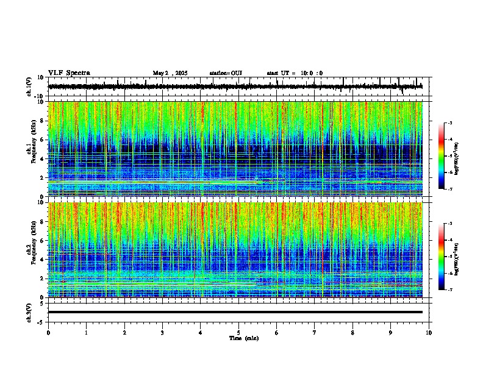Image resolution: width=483 pixels, height=373 pixels.
Task: Click the "Time (min)" x-axis label
Action: click(244, 338)
